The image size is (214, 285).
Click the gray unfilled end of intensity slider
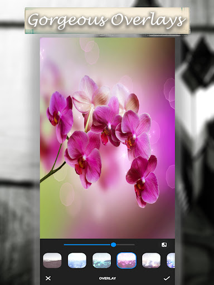coord(125,245)
